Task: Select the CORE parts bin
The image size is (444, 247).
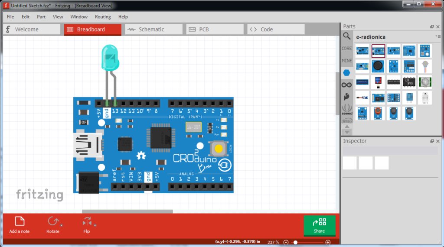Action: point(346,49)
